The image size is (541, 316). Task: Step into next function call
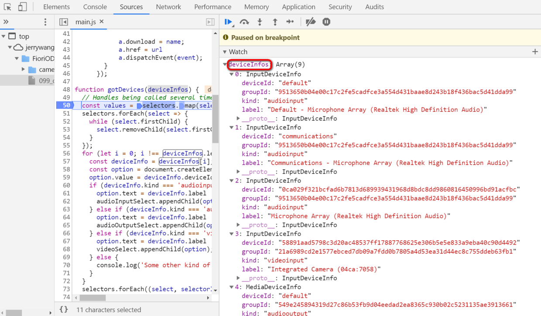tap(260, 22)
